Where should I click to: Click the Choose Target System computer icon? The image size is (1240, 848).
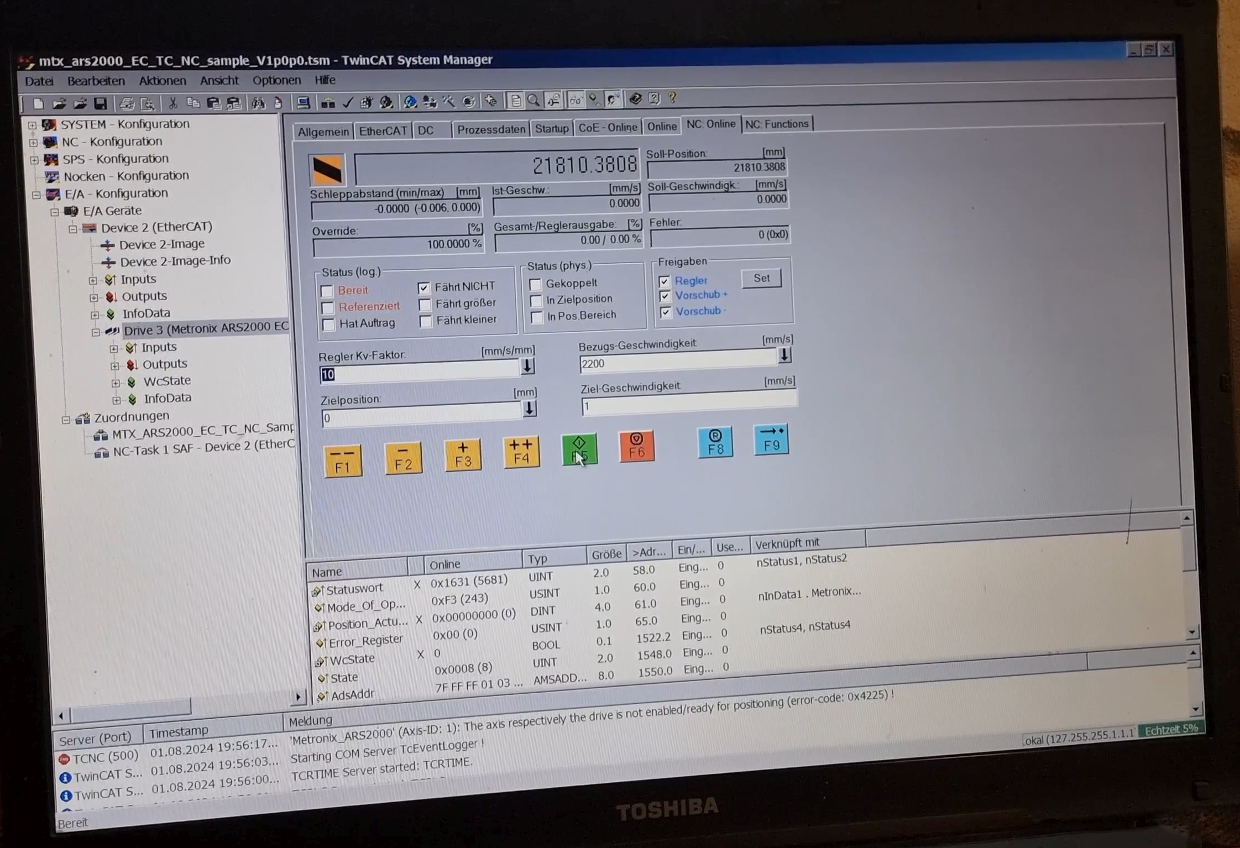tap(303, 103)
